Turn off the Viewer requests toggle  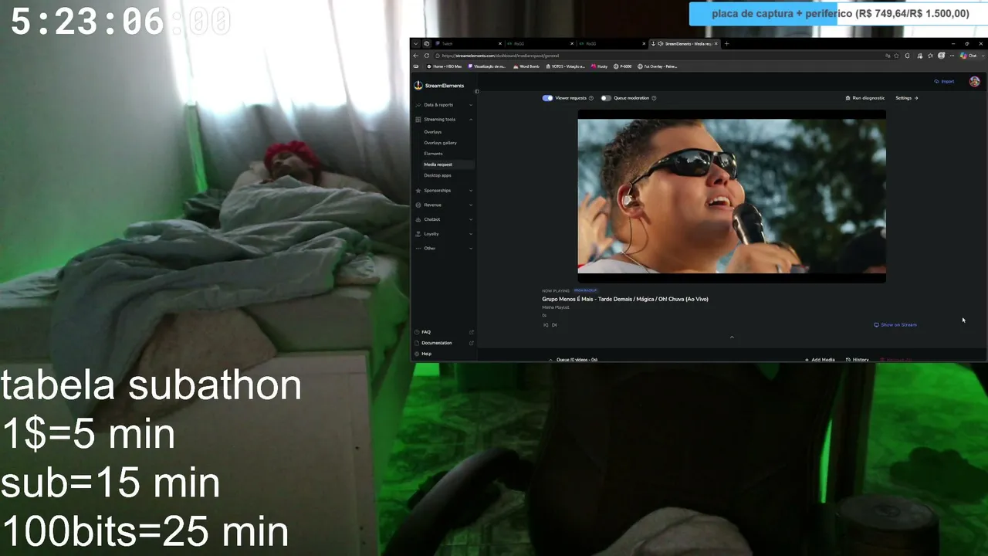pos(547,98)
